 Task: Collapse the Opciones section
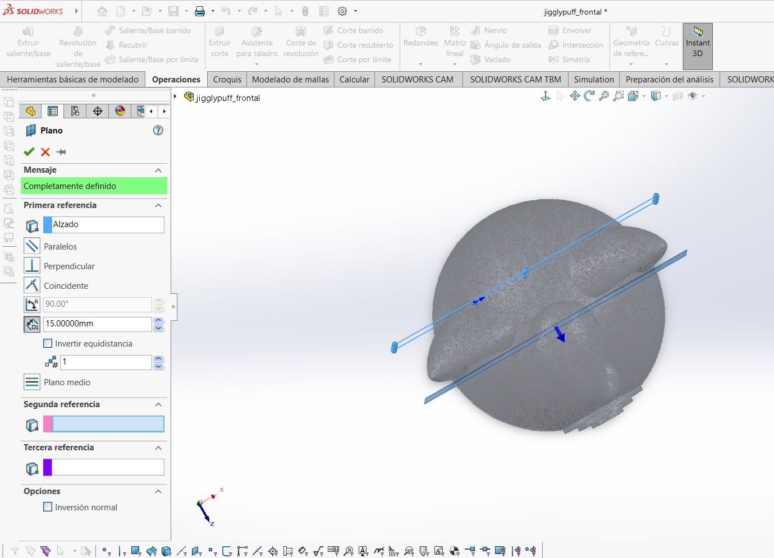[158, 491]
